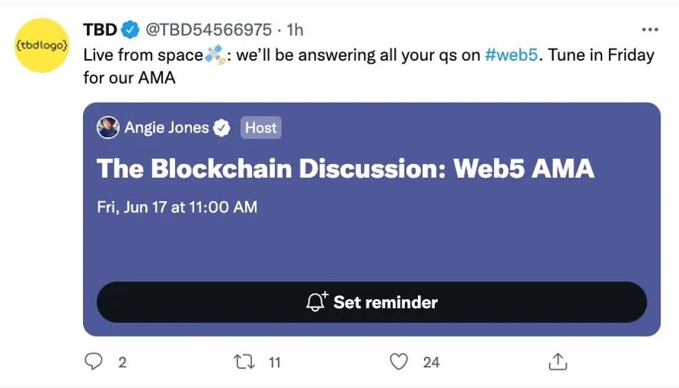Click the reply speech bubble icon
Image resolution: width=679 pixels, height=388 pixels.
[x=94, y=361]
